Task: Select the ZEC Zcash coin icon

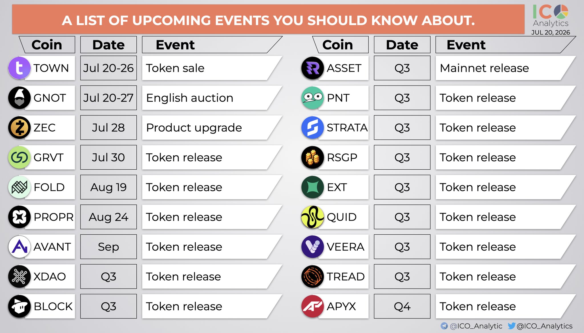Action: (x=19, y=128)
